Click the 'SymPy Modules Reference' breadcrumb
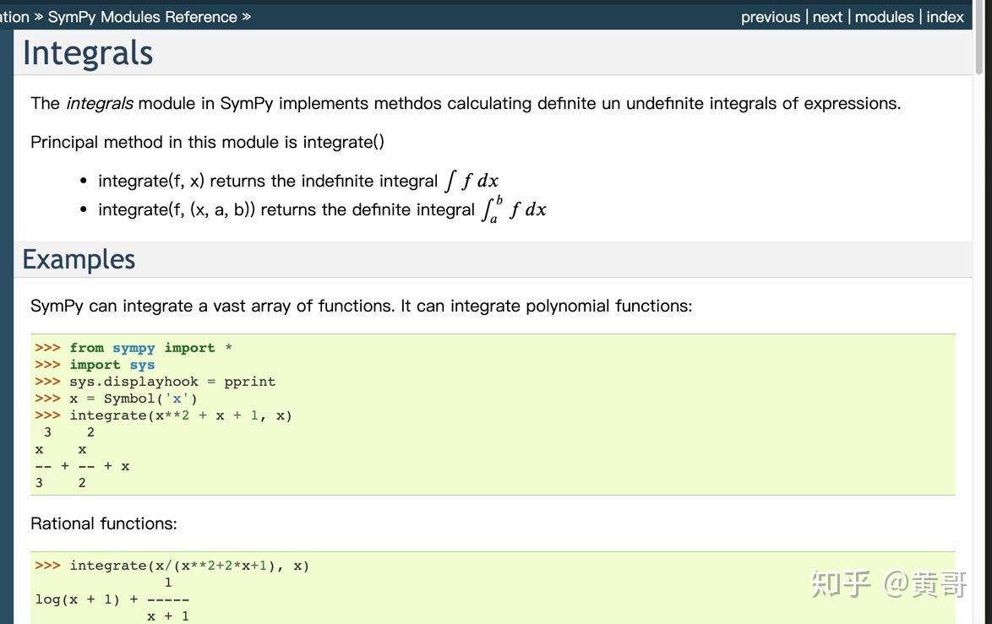Screen dimensions: 992x624 142,17
